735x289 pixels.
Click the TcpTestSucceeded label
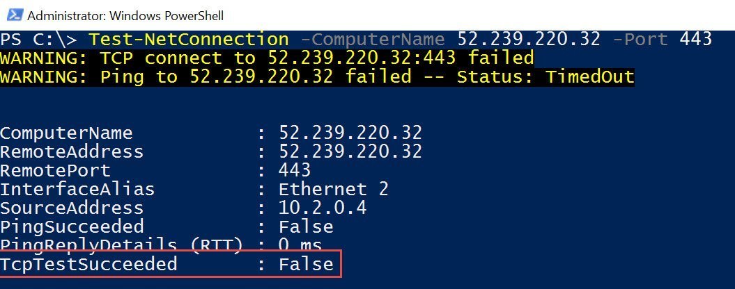[x=88, y=264]
